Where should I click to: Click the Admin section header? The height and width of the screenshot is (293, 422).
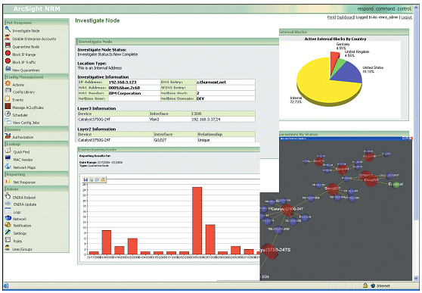36,189
